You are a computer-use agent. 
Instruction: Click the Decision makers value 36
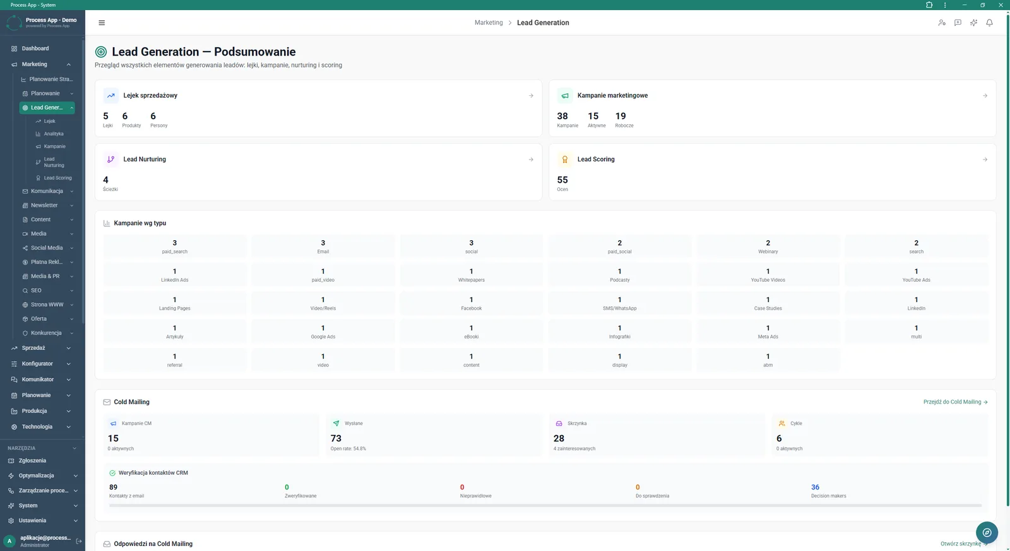tap(815, 487)
